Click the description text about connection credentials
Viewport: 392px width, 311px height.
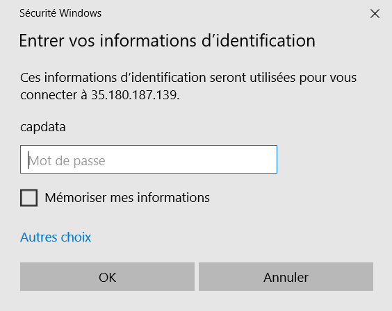pyautogui.click(x=188, y=86)
